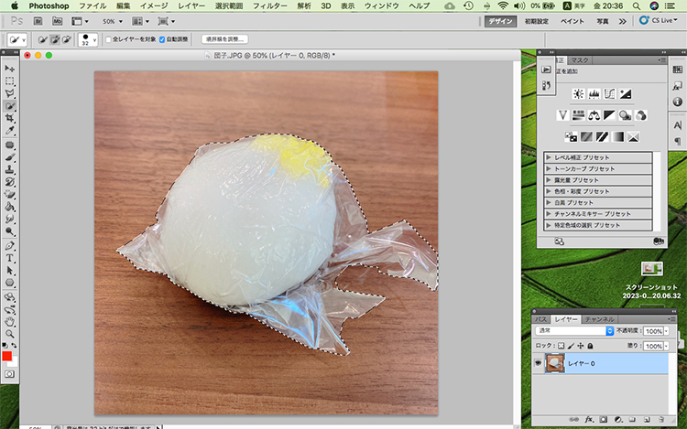Select the Clone Stamp tool

pos(10,169)
